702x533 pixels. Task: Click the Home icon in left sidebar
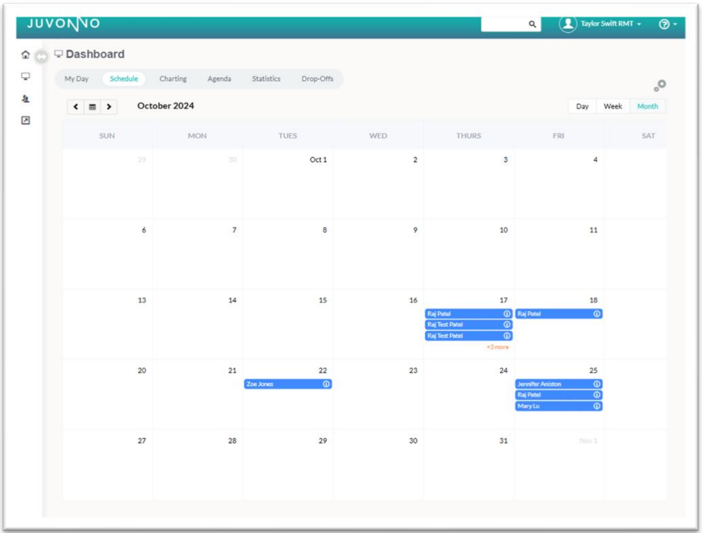25,55
